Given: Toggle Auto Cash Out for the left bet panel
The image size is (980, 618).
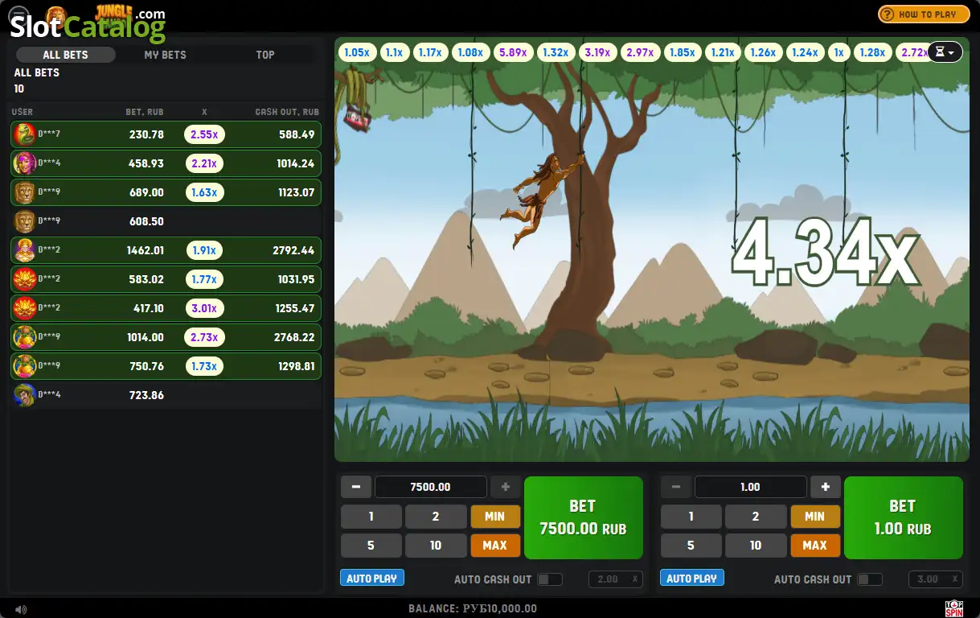Looking at the screenshot, I should coord(550,579).
